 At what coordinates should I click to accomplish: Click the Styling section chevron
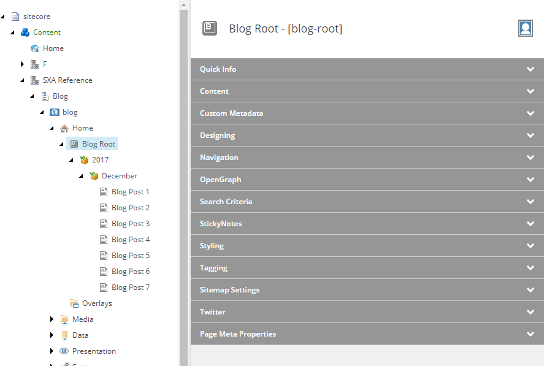pos(530,246)
